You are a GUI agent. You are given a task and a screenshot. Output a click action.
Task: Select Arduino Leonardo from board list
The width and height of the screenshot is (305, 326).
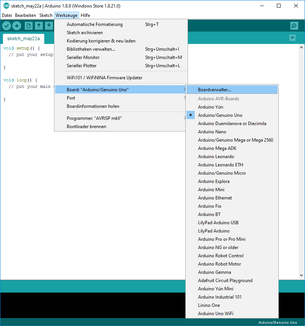click(x=216, y=157)
